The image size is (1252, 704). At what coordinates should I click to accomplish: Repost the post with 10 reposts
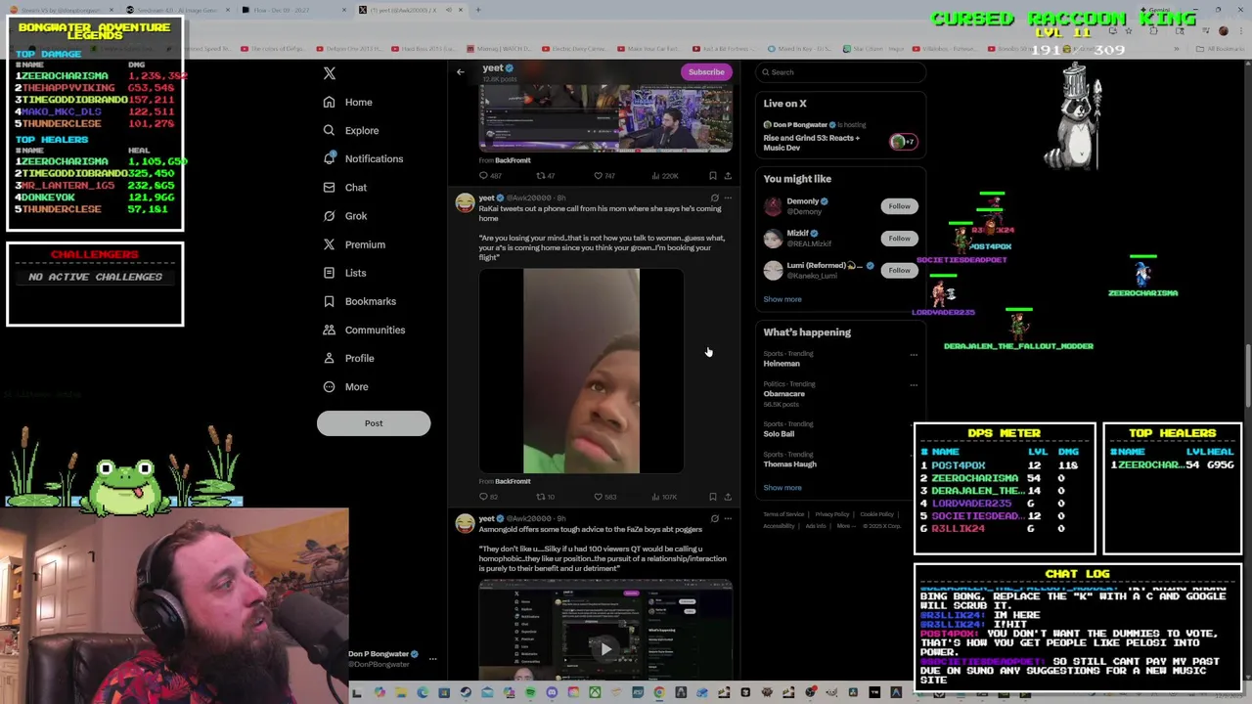(545, 497)
